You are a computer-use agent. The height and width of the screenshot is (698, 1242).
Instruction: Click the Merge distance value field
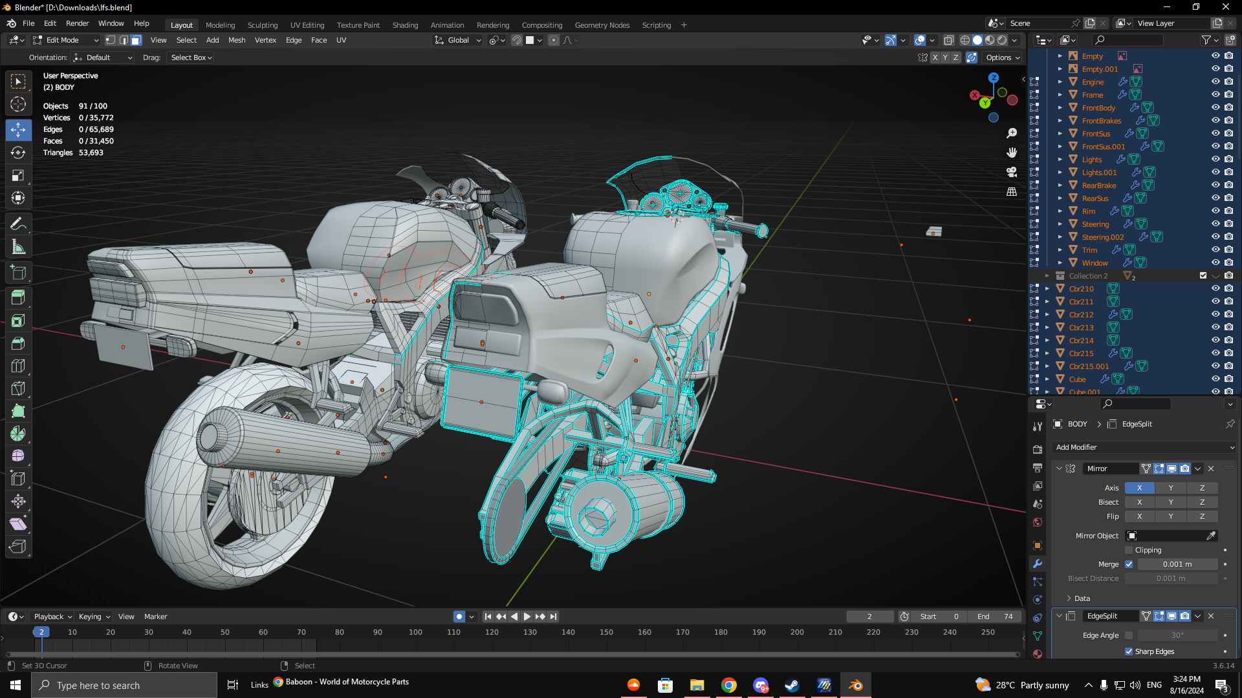click(1177, 564)
